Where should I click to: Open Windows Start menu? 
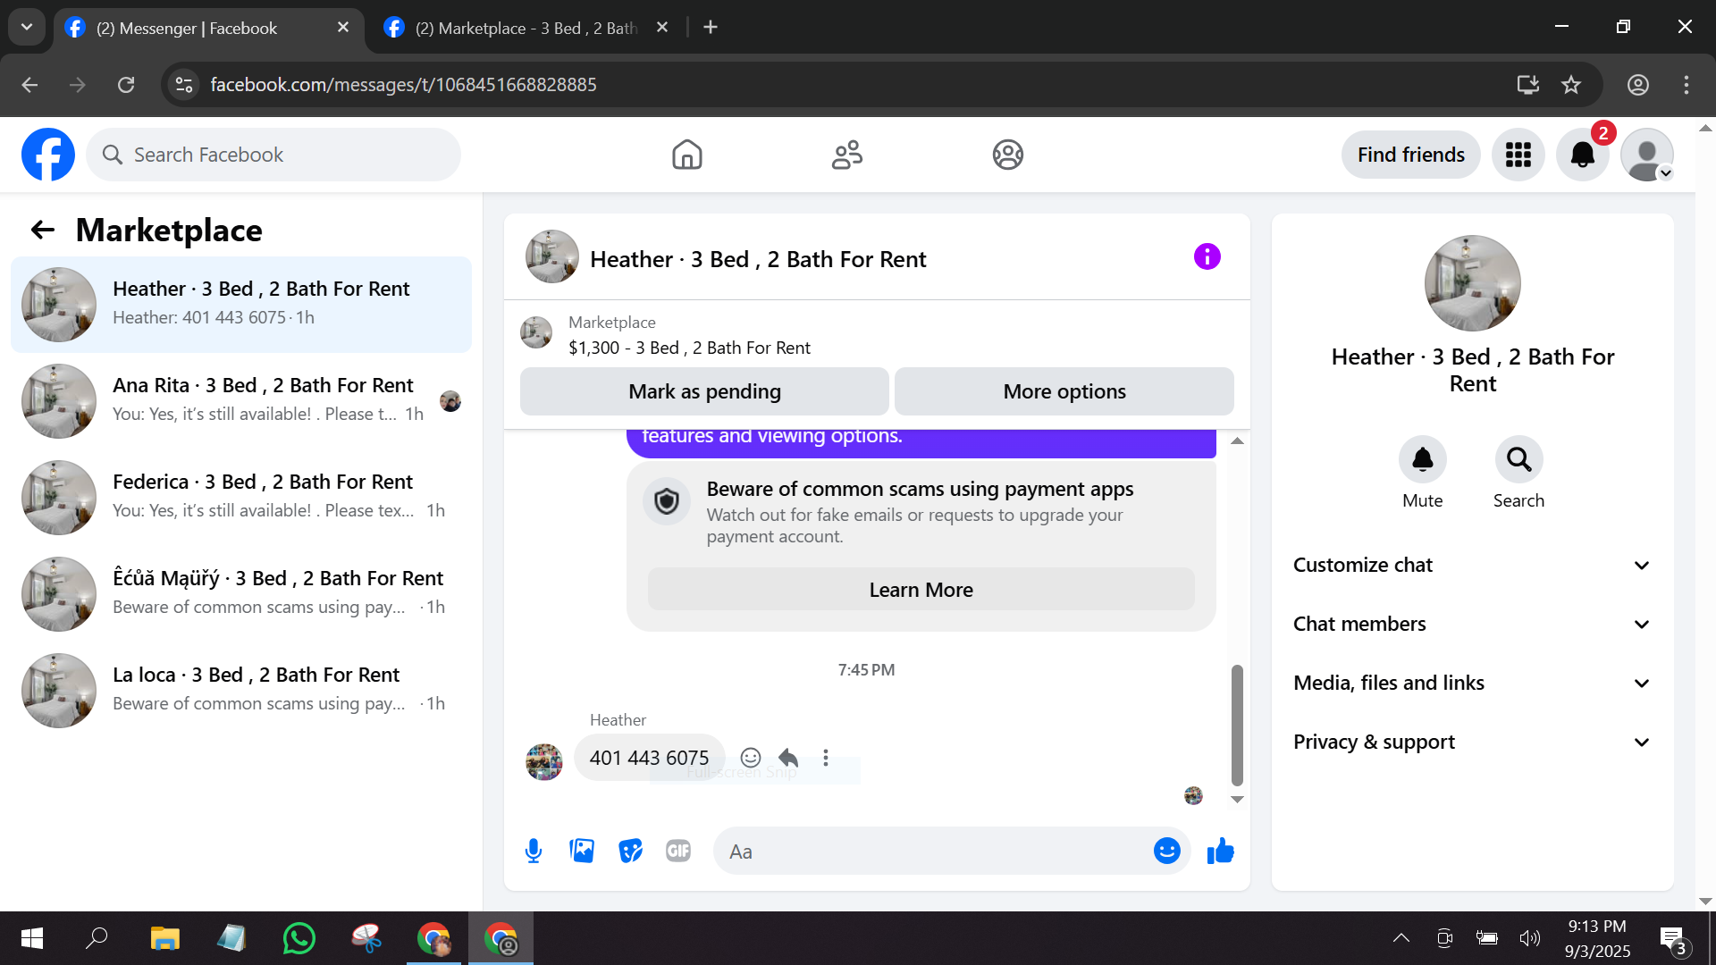click(32, 938)
